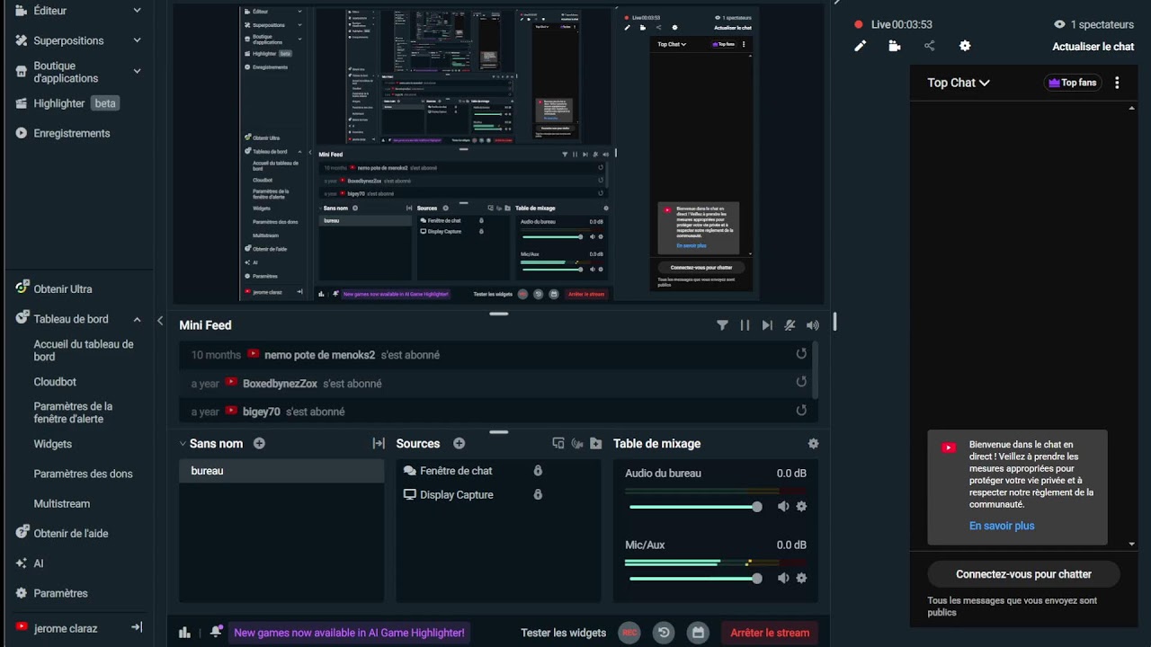Expand the Éditeur menu section
Screen dimensions: 1151x647
pyautogui.click(x=137, y=11)
